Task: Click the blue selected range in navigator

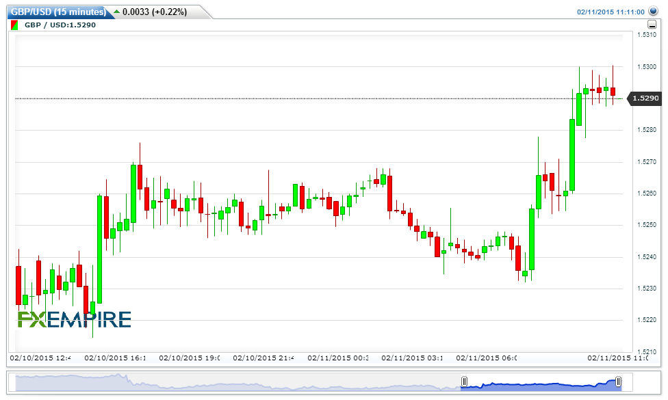Action: [541, 383]
